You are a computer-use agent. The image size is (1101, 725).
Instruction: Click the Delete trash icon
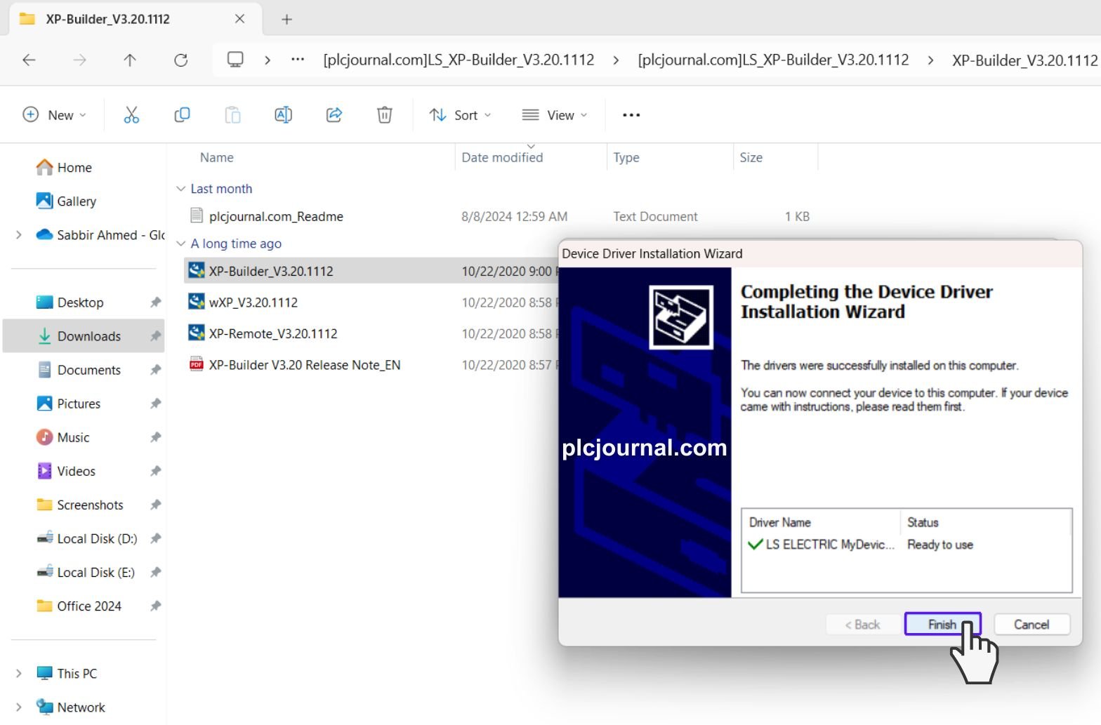click(x=384, y=115)
